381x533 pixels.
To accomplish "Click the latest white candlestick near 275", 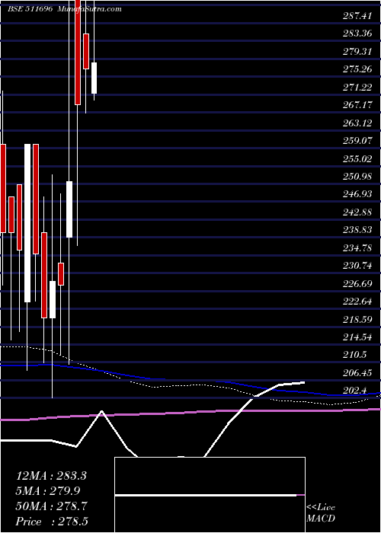I will (x=94, y=78).
